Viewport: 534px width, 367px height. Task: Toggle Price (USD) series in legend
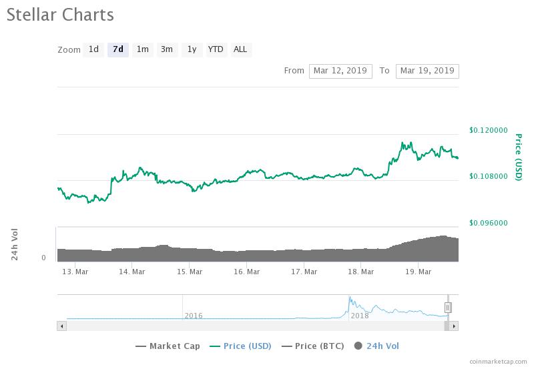click(x=240, y=346)
